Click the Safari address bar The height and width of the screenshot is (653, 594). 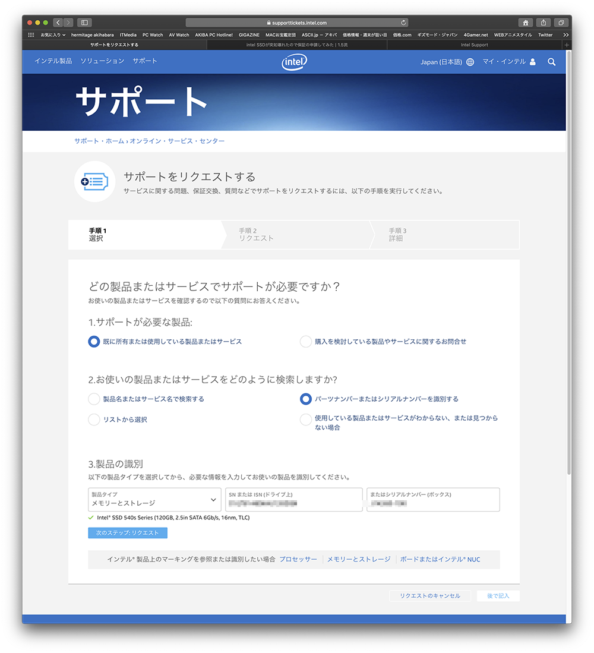(x=297, y=23)
